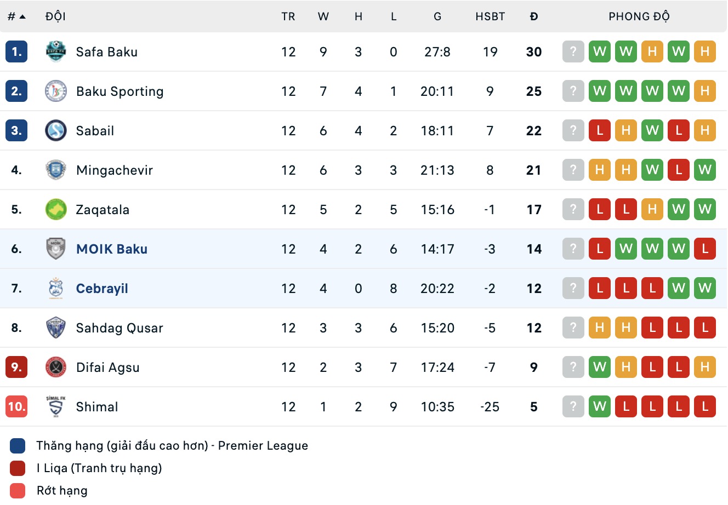Click the PHONG ĐỘ column header
The image size is (728, 505).
tap(639, 16)
